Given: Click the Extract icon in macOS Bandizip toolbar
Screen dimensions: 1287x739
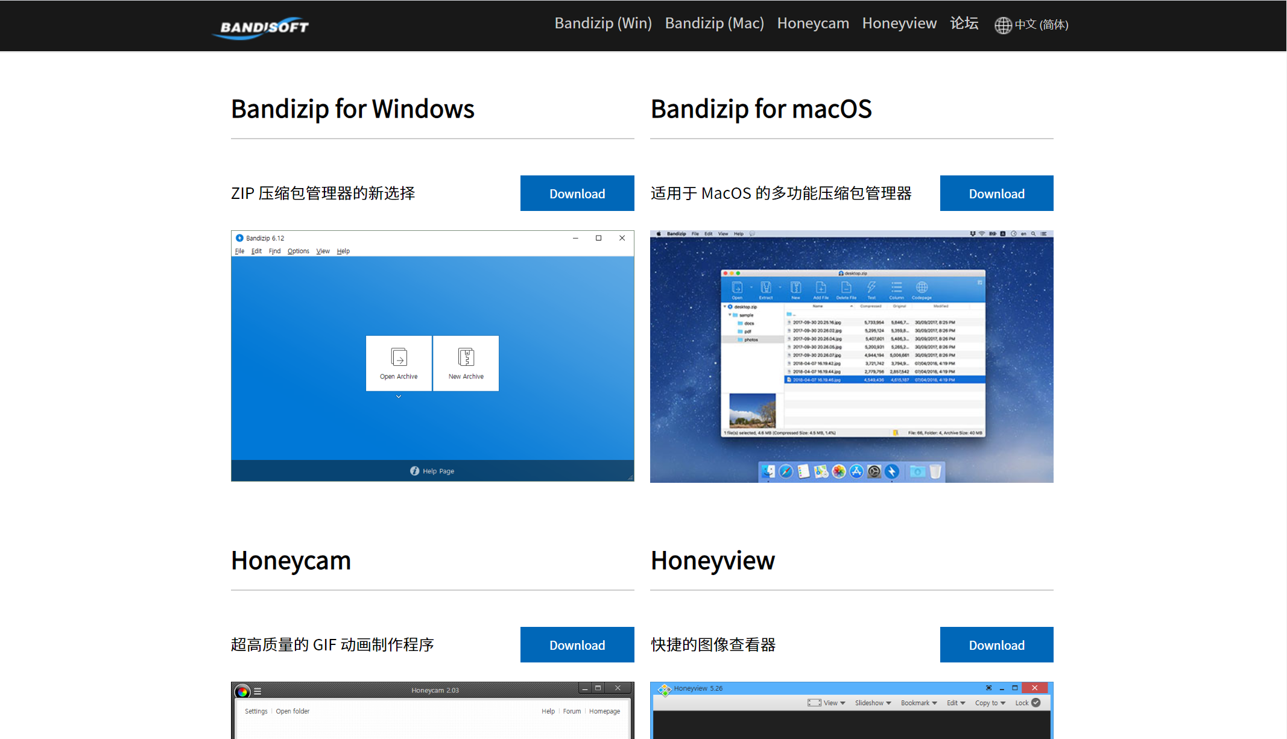Looking at the screenshot, I should point(766,288).
